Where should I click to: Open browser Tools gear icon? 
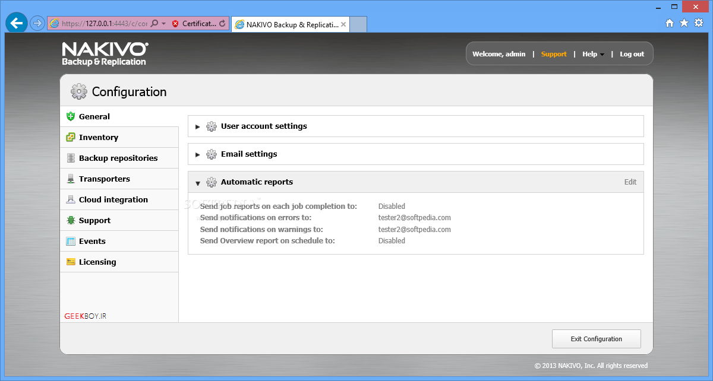click(x=699, y=23)
